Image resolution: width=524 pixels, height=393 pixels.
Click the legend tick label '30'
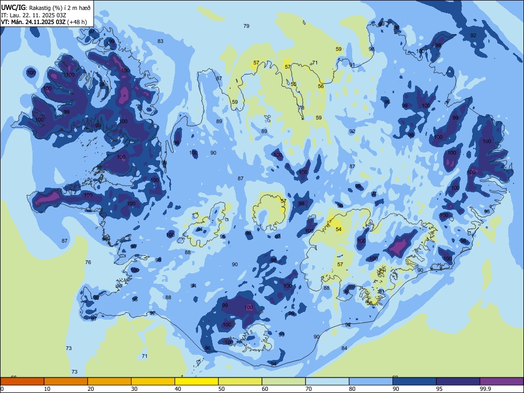click(134, 389)
